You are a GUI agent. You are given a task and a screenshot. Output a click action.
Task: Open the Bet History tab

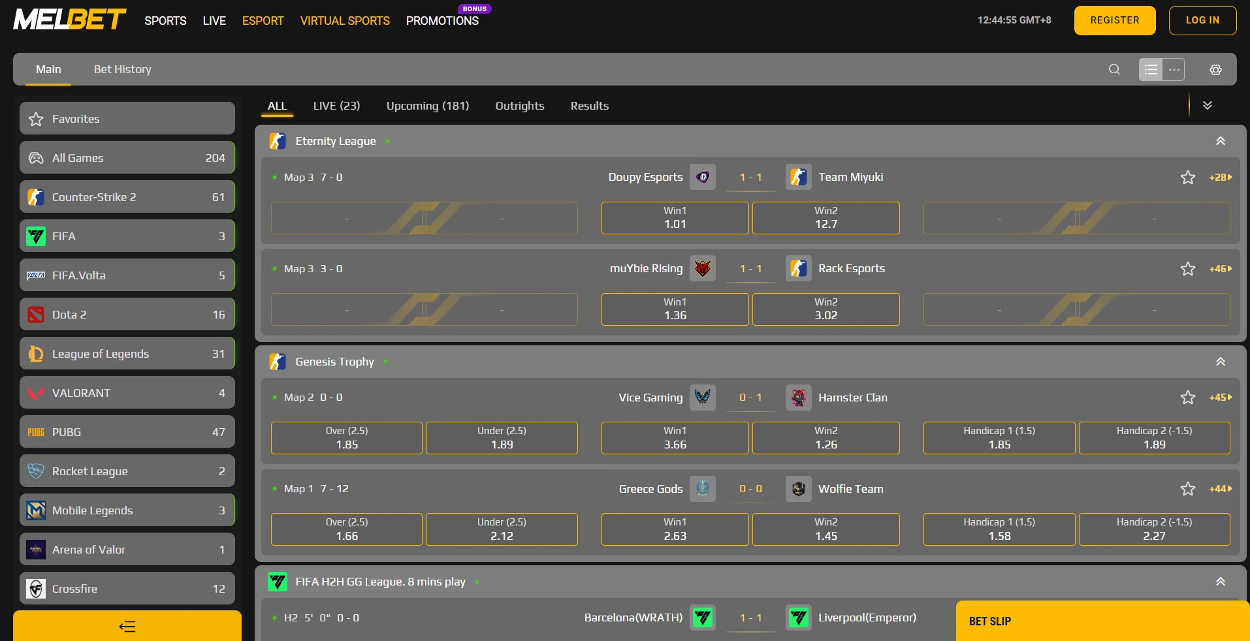coord(122,69)
